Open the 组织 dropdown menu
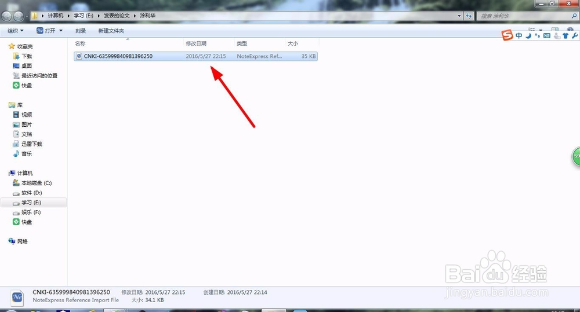This screenshot has width=580, height=312. 16,31
